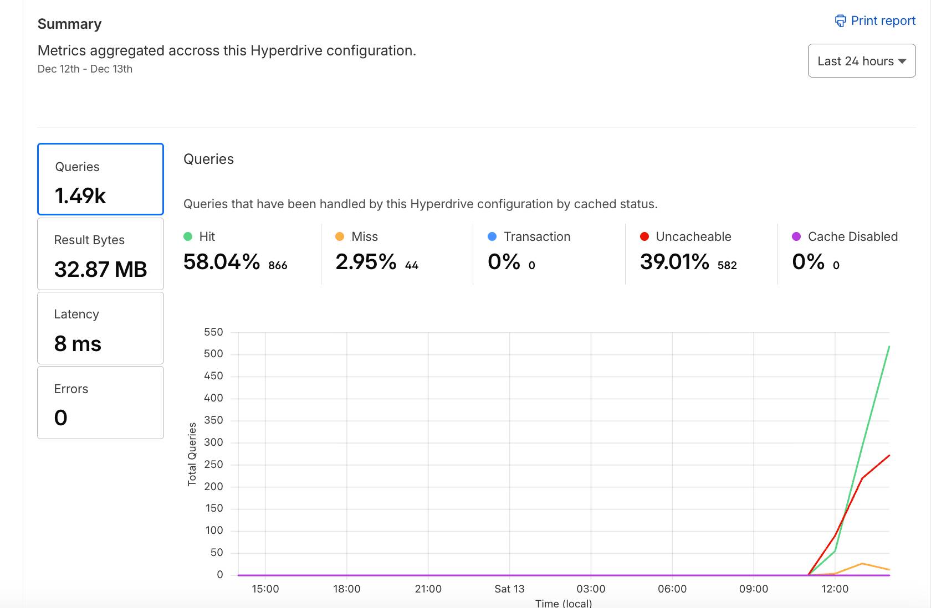The width and height of the screenshot is (931, 608).
Task: Click the printer icon beside Print report
Action: click(840, 21)
